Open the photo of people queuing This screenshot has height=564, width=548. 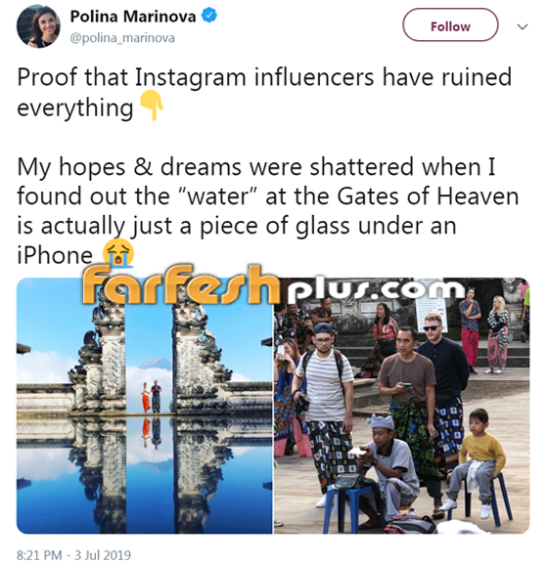(401, 406)
